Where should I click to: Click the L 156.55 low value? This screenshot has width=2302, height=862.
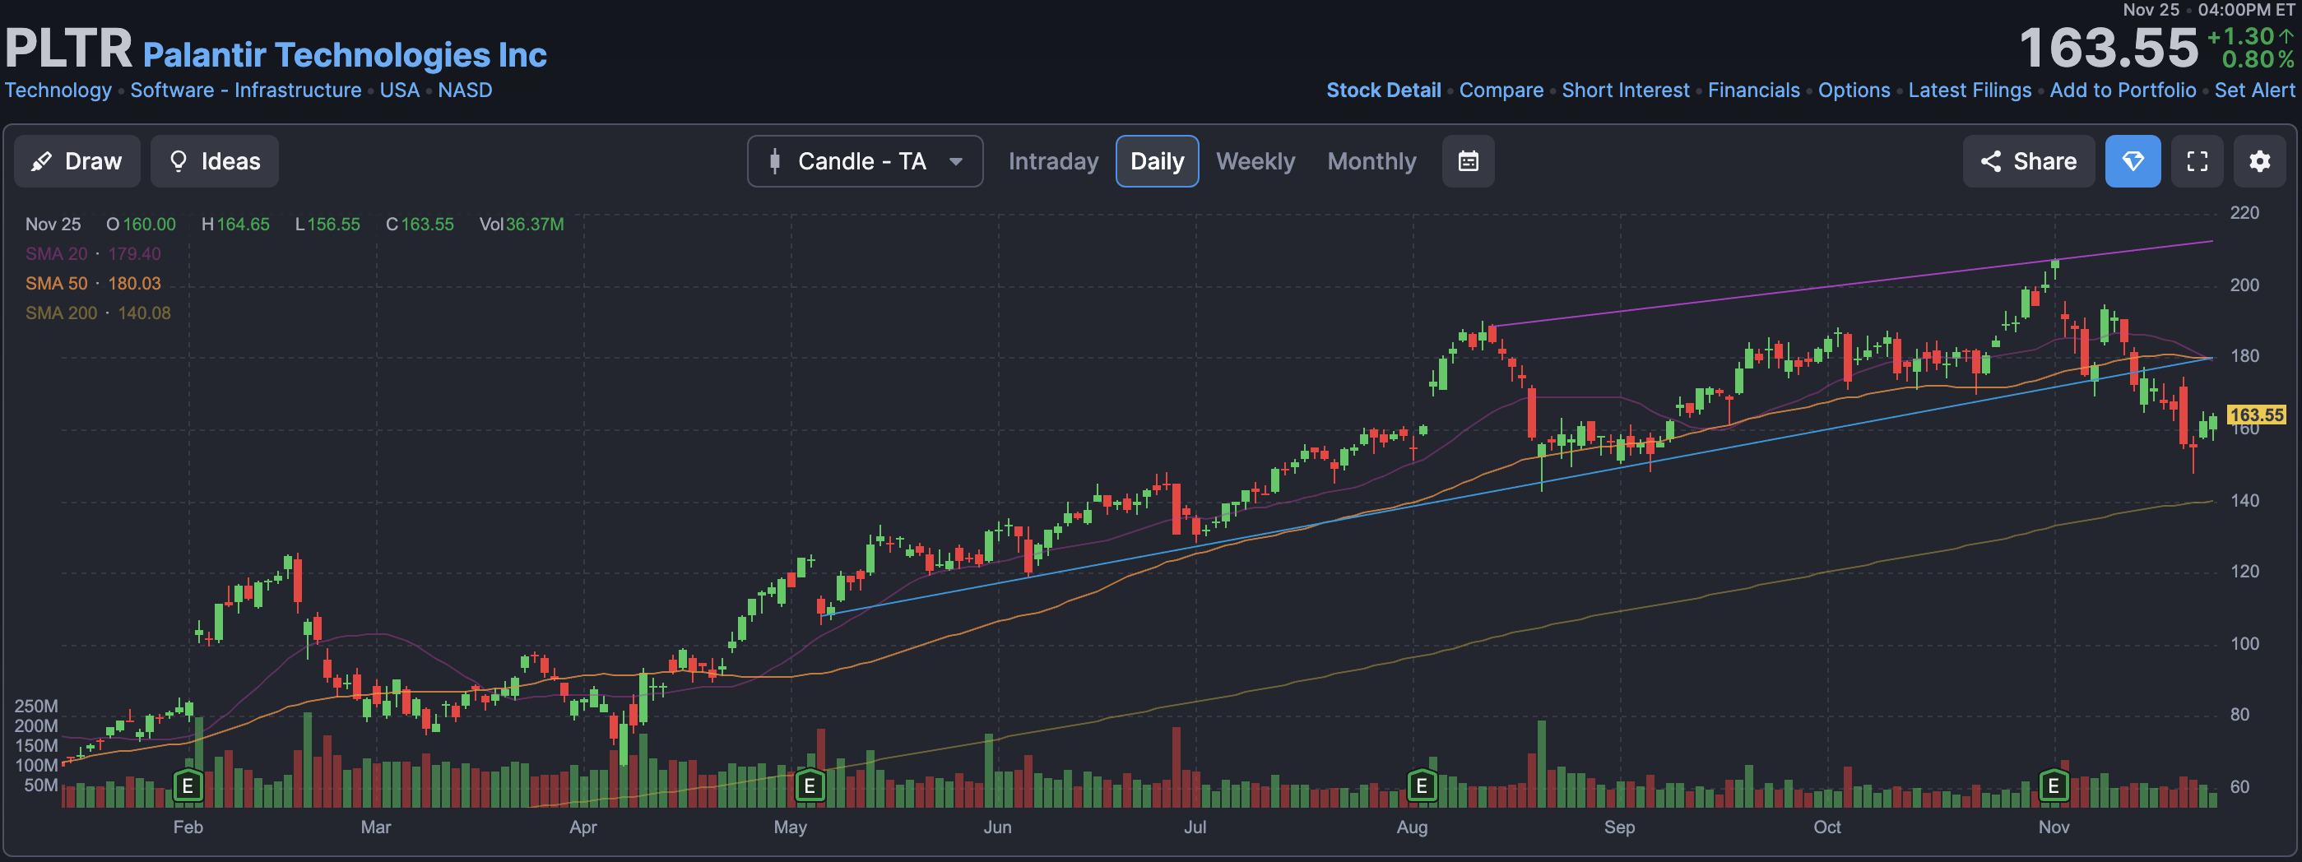point(327,225)
